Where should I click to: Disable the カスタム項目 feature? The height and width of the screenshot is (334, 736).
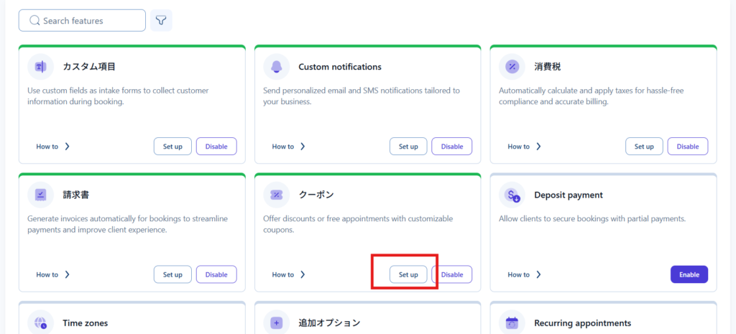click(216, 147)
